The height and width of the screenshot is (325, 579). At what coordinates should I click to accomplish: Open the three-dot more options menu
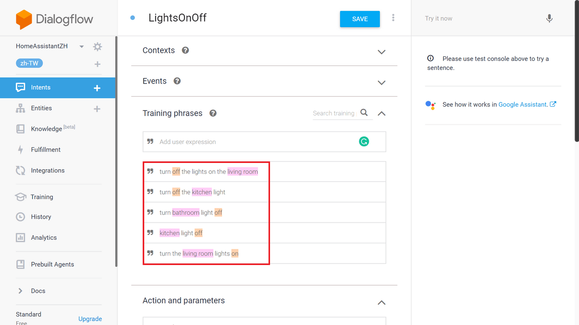point(393,18)
